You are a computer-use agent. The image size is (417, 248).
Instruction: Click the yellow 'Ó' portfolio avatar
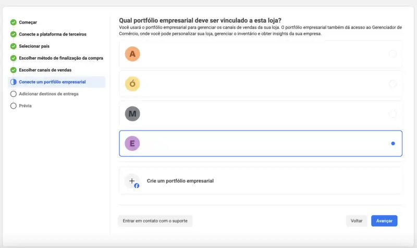point(132,84)
